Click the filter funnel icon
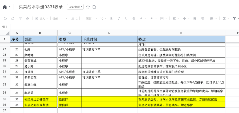 click(234, 19)
